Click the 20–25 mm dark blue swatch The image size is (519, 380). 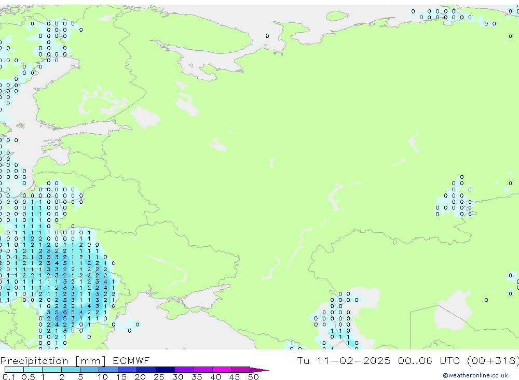pyautogui.click(x=146, y=370)
